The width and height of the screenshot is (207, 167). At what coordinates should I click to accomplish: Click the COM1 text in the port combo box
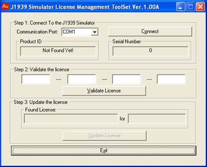69,32
